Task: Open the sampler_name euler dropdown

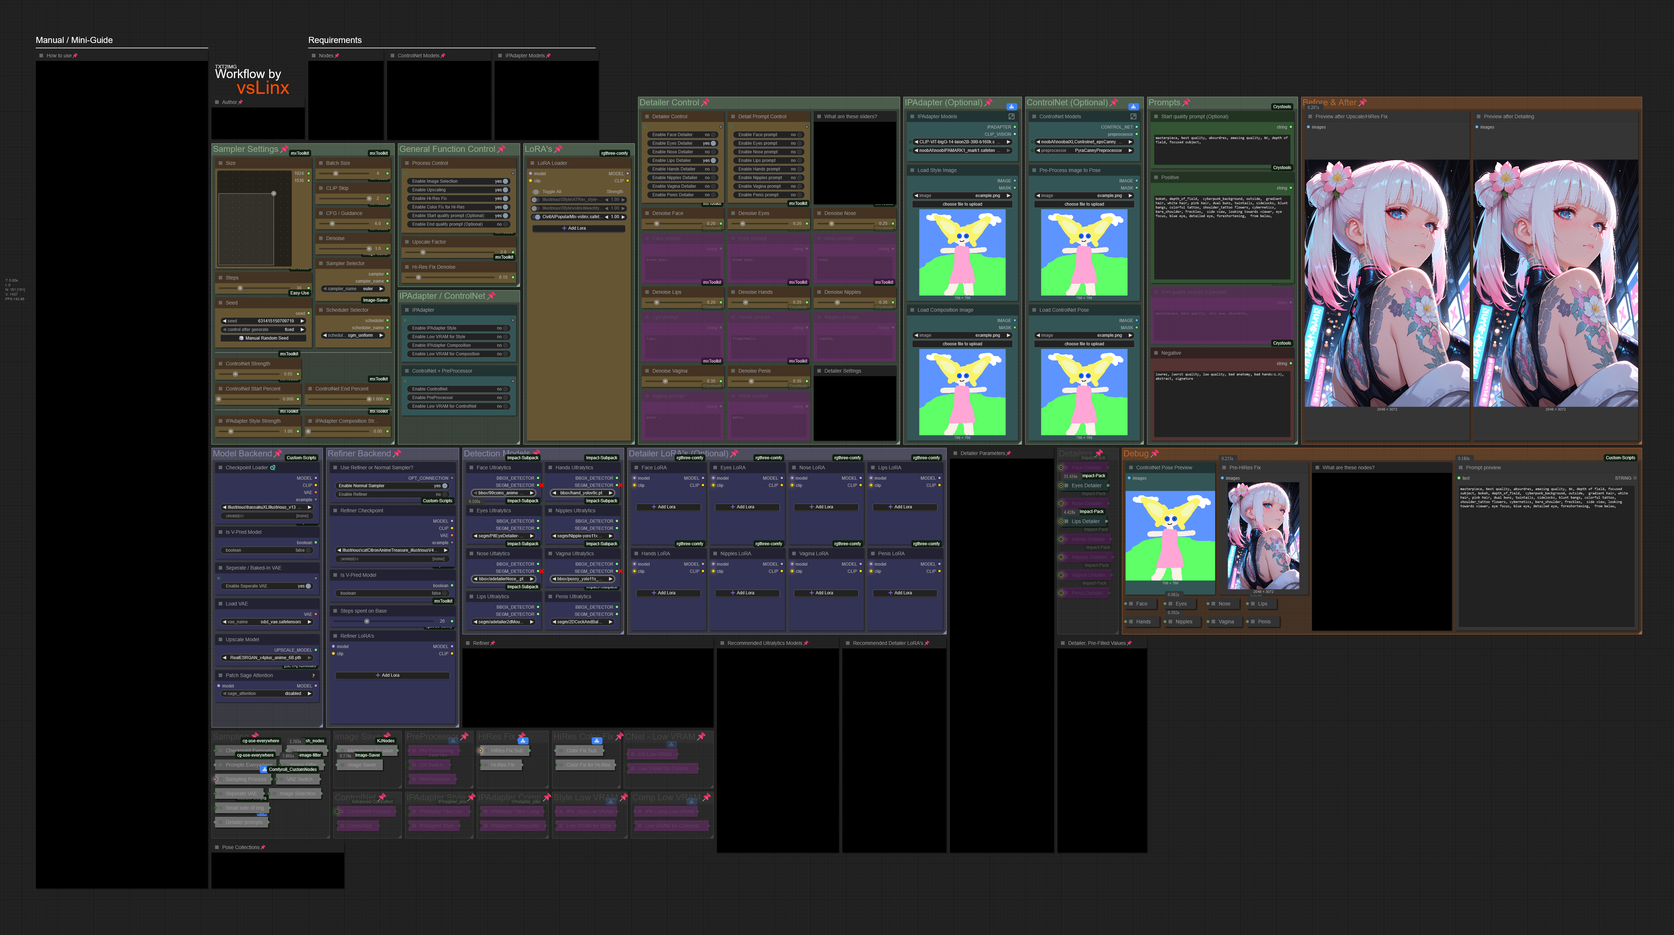Action: pos(353,289)
